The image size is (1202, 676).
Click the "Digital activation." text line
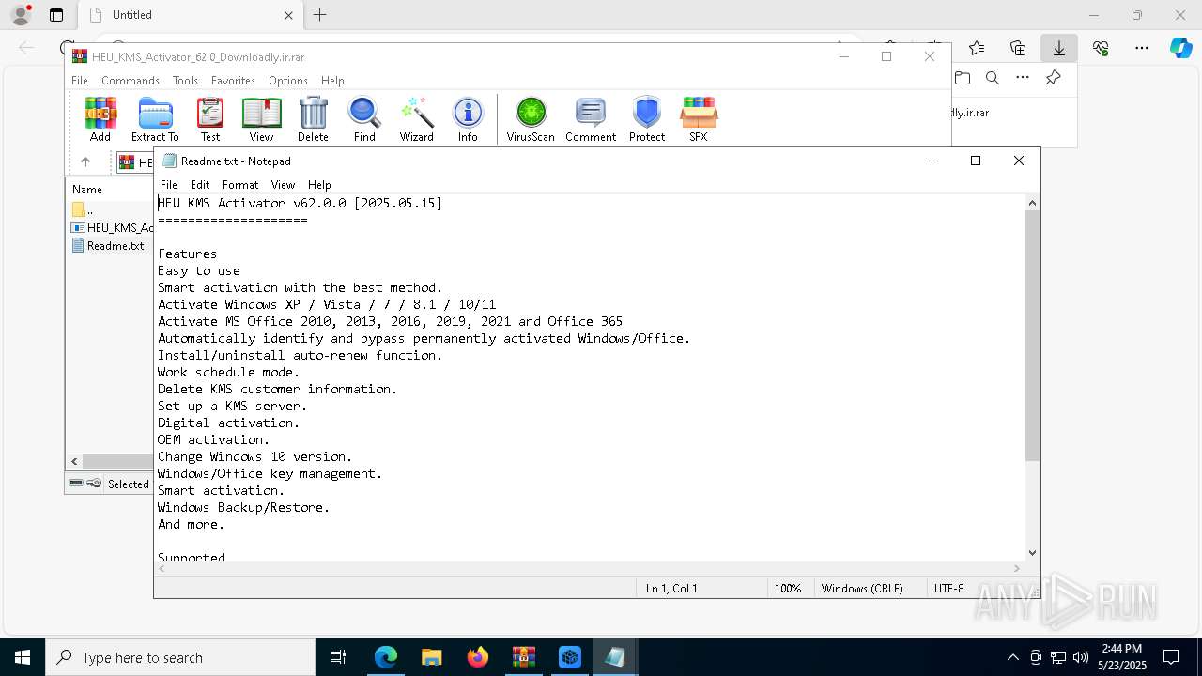(228, 422)
